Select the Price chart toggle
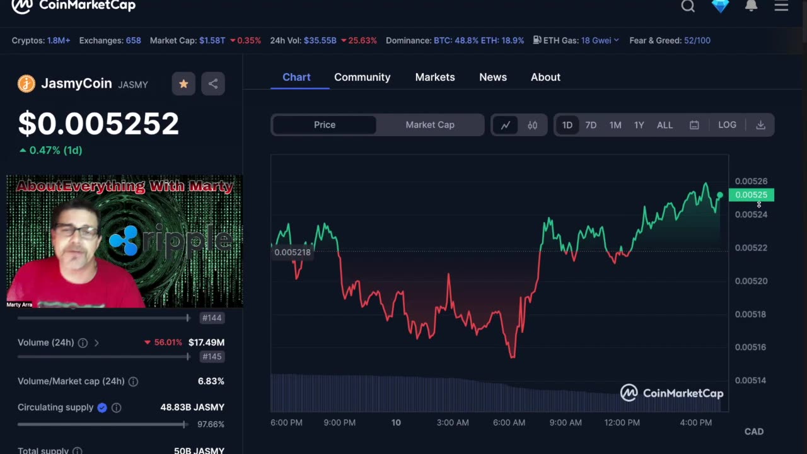The image size is (807, 454). tap(325, 125)
